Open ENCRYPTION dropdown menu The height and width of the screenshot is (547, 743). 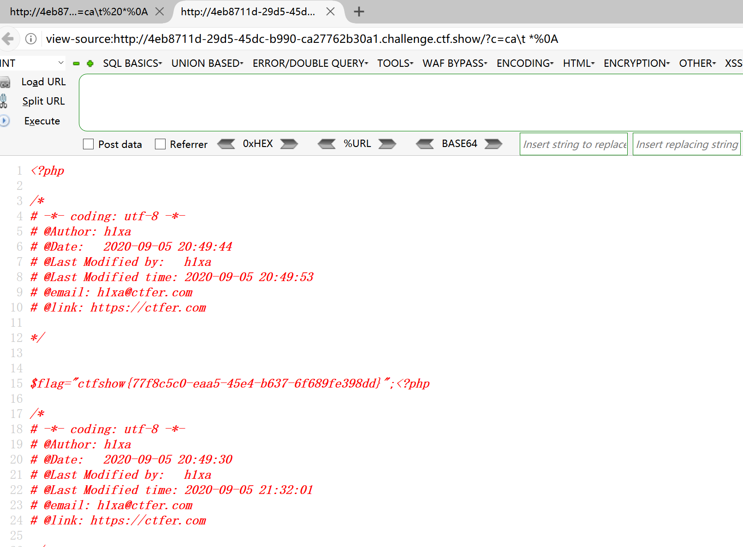click(x=636, y=63)
